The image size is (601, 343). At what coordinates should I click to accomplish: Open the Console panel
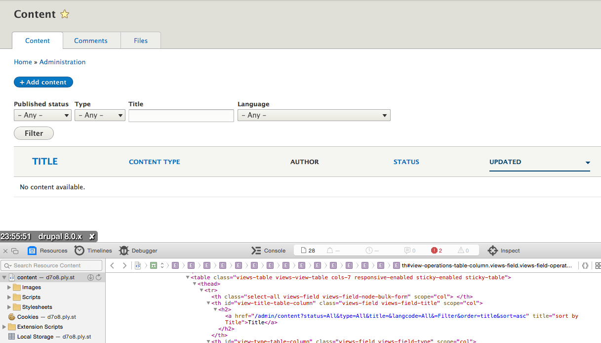click(x=268, y=251)
